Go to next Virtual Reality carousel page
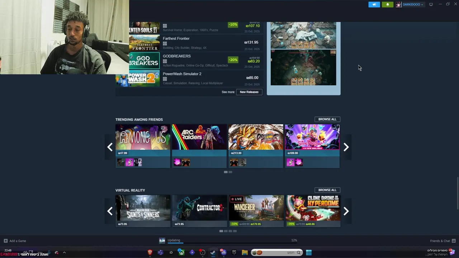459x258 pixels. coord(346,211)
